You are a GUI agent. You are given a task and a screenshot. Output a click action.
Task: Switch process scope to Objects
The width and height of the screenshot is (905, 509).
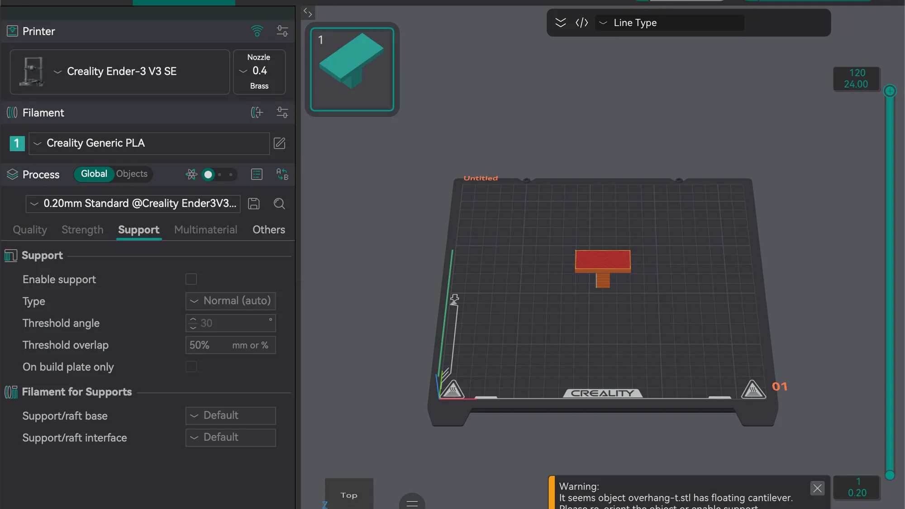tap(132, 174)
